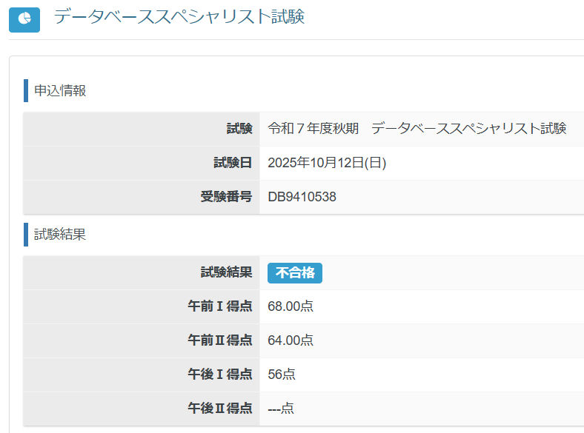The width and height of the screenshot is (584, 433).
Task: Click the pie chart icon beside the title
Action: point(24,19)
